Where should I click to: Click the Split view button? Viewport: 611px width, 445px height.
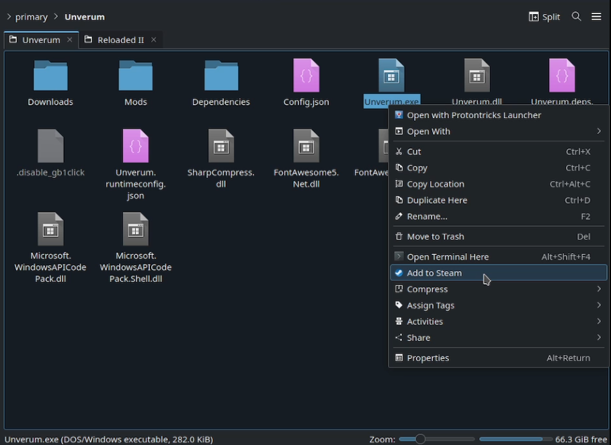[544, 17]
